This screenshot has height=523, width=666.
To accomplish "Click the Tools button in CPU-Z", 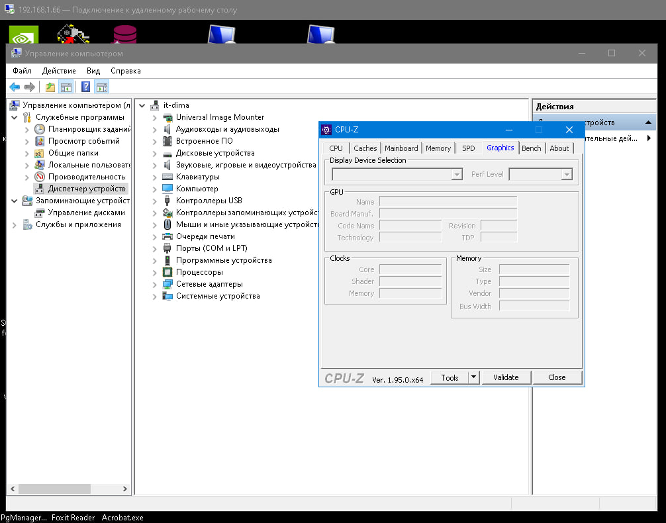I will 450,378.
